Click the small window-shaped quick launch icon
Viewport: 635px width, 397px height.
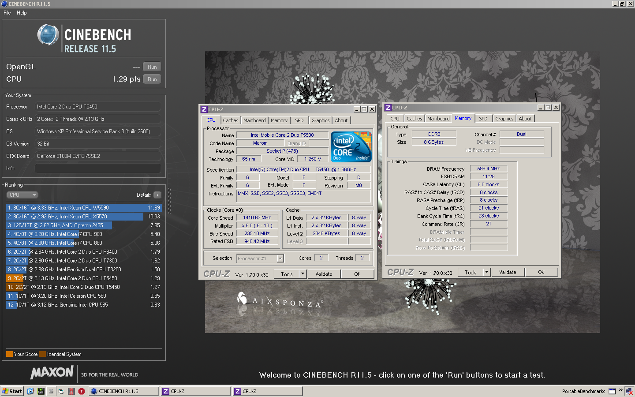point(61,391)
